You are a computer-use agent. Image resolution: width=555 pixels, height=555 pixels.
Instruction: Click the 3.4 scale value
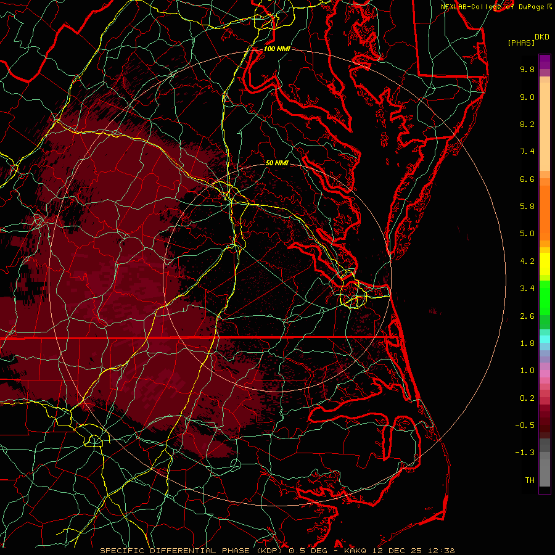pyautogui.click(x=527, y=289)
